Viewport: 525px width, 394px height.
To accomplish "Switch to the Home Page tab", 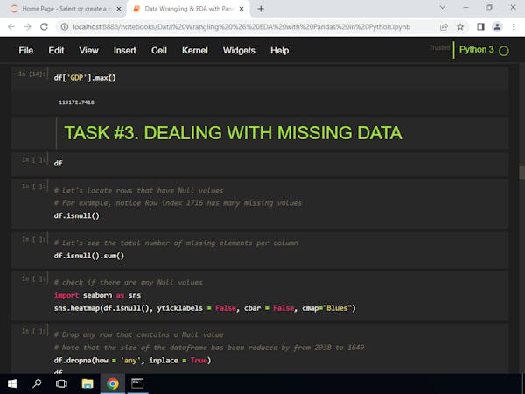I will [64, 9].
